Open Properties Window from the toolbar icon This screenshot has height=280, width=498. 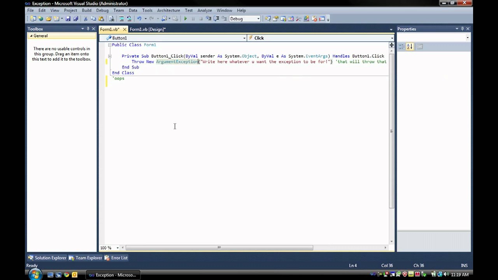coord(275,19)
